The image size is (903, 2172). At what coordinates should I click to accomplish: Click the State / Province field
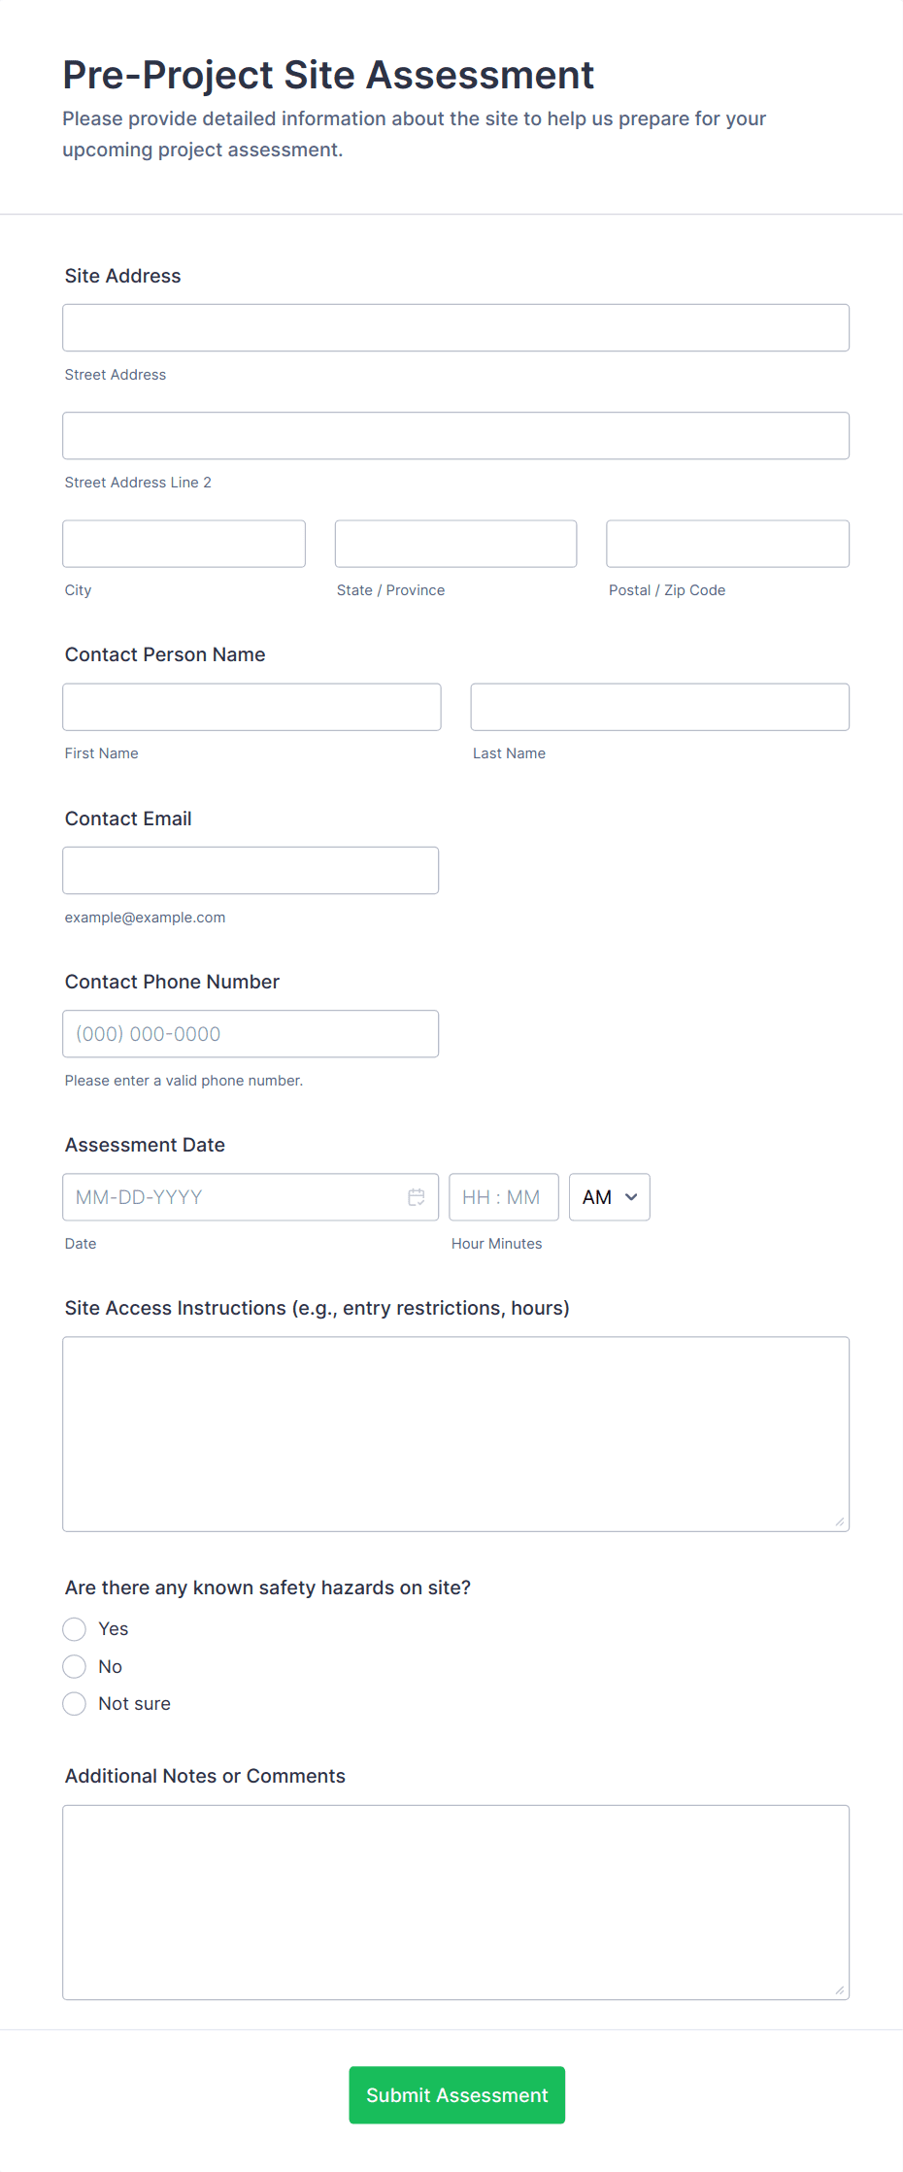tap(454, 544)
